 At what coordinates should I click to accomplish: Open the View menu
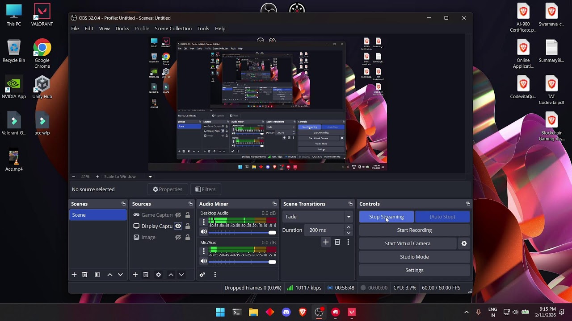click(104, 29)
